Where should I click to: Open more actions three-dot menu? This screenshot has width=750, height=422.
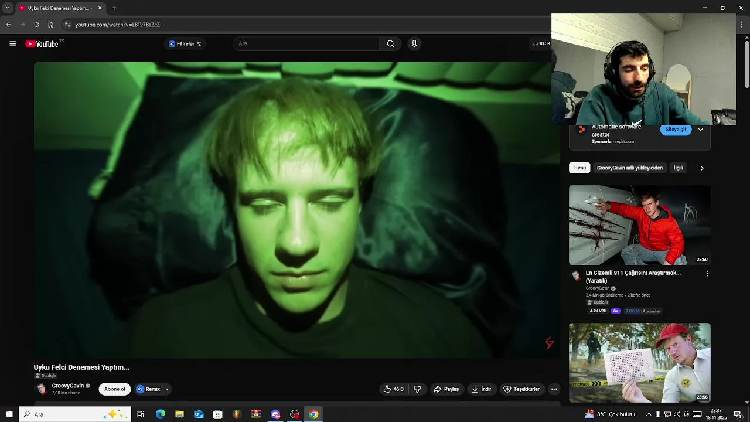pos(554,389)
